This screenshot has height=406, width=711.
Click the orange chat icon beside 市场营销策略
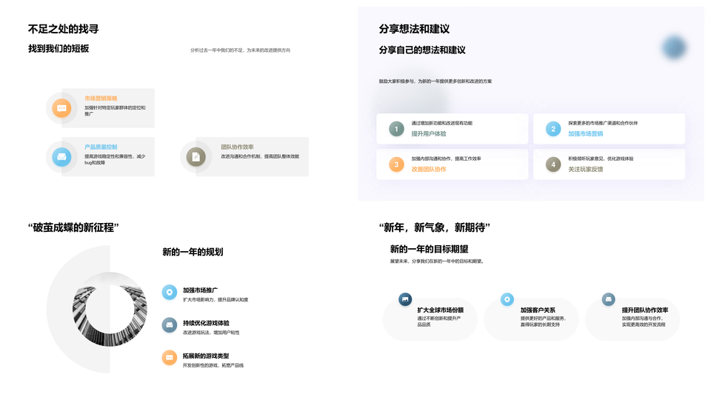(61, 108)
